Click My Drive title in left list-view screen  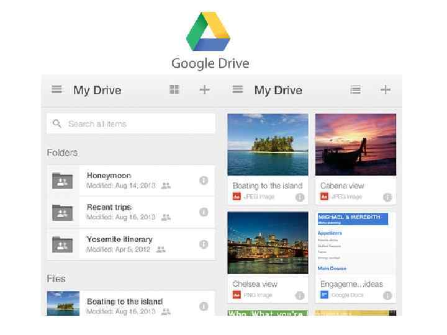[x=97, y=91]
